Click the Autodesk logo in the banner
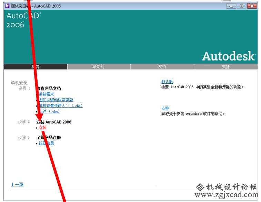 (x=229, y=56)
